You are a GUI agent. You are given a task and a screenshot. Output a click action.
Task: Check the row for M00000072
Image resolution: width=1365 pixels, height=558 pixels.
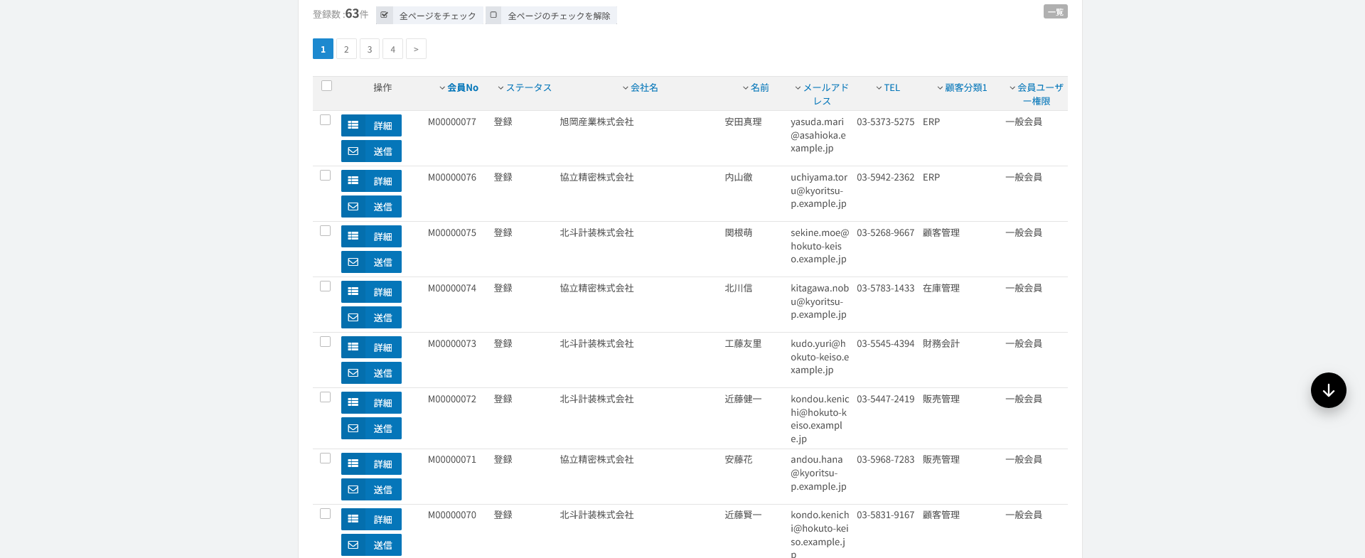tap(325, 397)
